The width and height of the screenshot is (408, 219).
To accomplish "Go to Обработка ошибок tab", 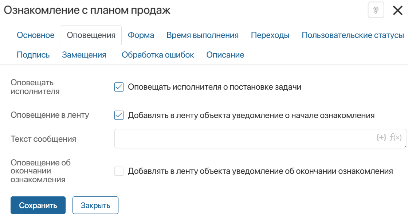I will (158, 55).
